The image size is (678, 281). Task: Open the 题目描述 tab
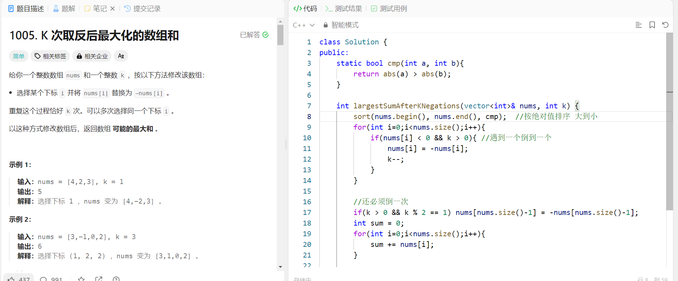click(x=26, y=9)
